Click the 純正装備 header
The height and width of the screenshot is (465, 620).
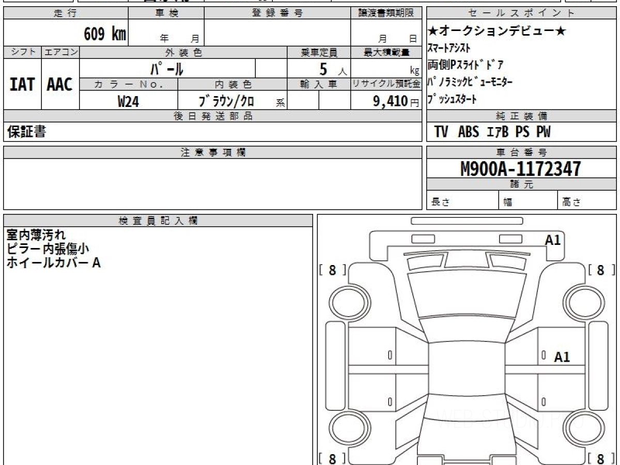click(521, 116)
